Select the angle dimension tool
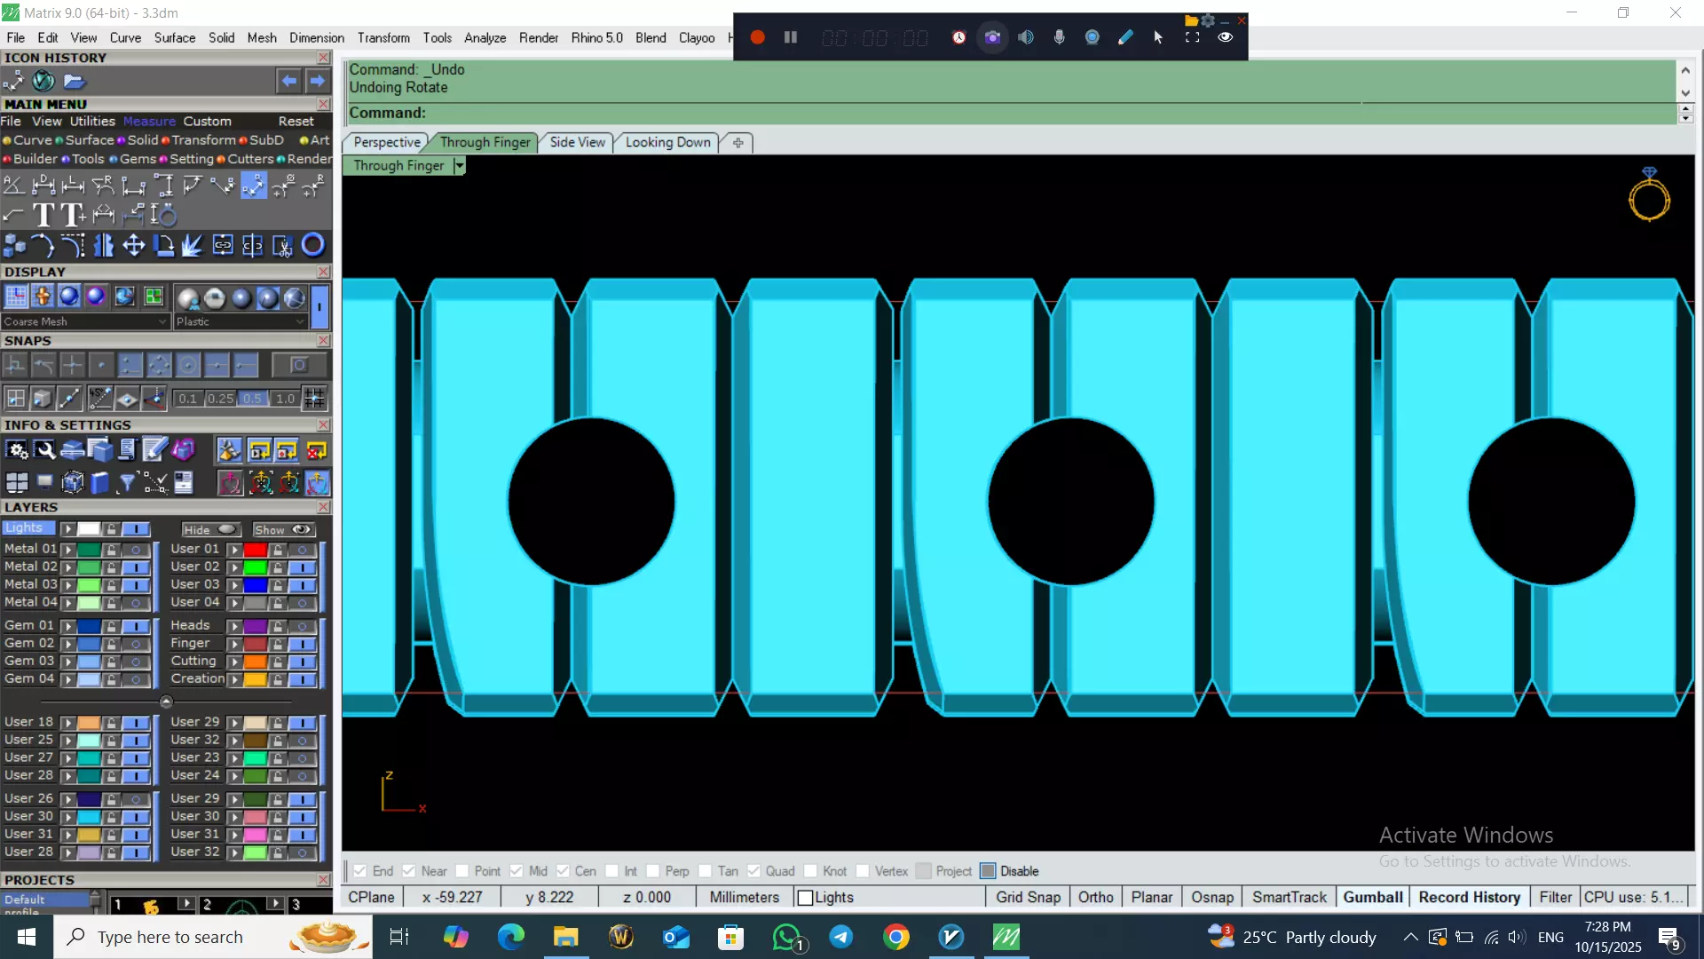 (13, 185)
